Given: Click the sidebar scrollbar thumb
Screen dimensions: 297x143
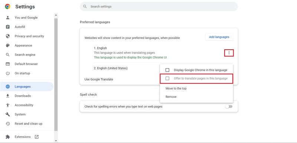Looking at the screenshot, I should click(x=56, y=74).
